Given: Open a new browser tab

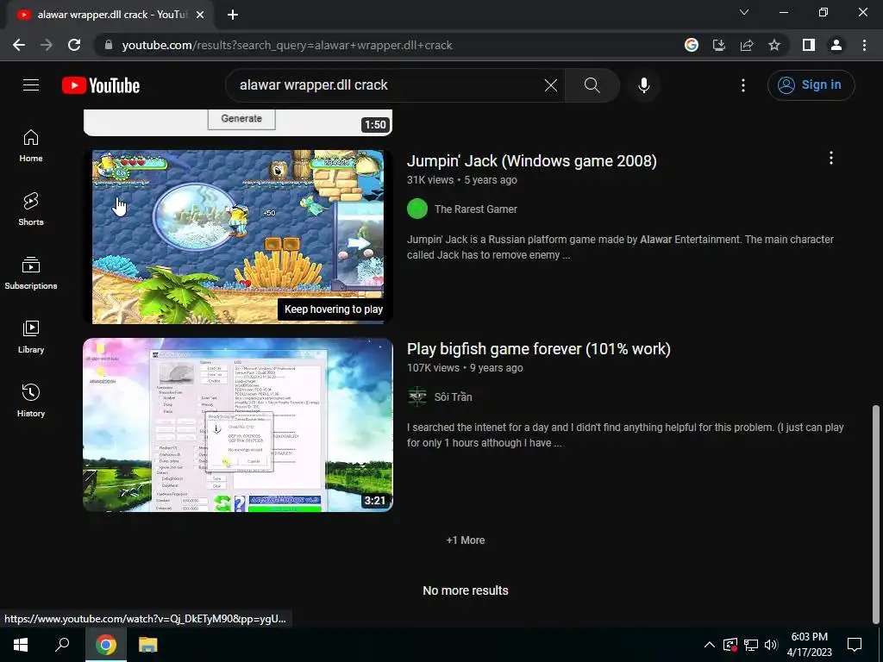Looking at the screenshot, I should click(233, 15).
